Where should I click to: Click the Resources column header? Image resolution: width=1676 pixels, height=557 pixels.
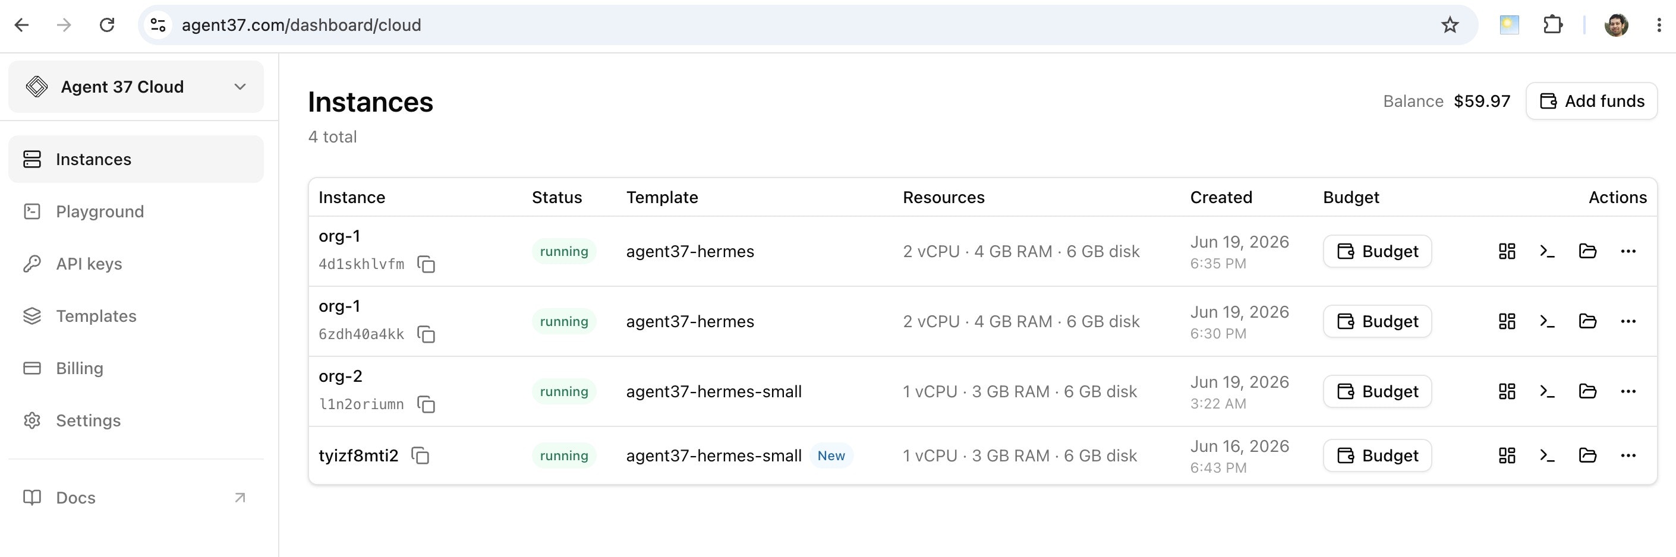click(943, 198)
